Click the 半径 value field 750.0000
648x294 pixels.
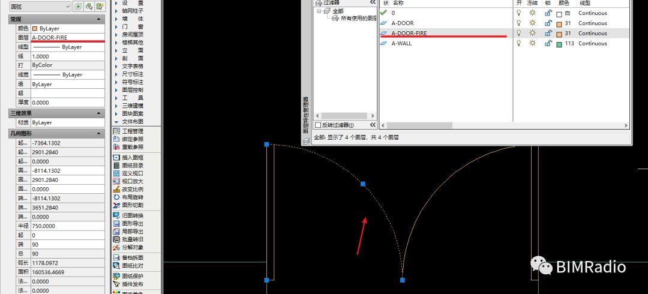coord(68,226)
